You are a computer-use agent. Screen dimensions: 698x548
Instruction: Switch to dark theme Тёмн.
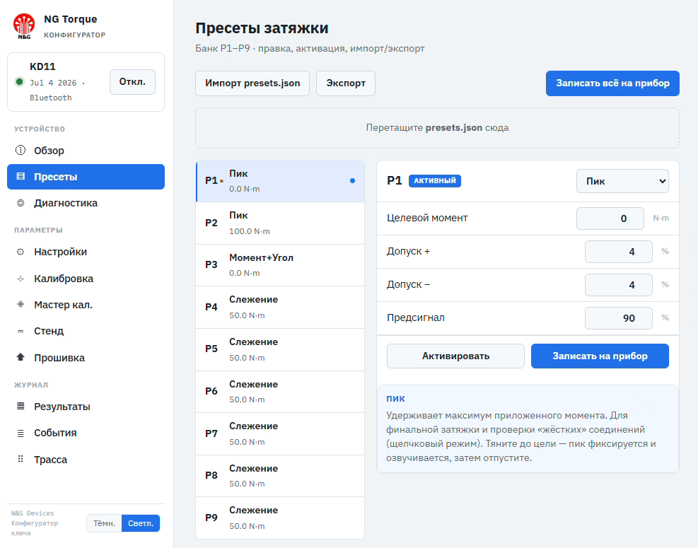point(104,523)
